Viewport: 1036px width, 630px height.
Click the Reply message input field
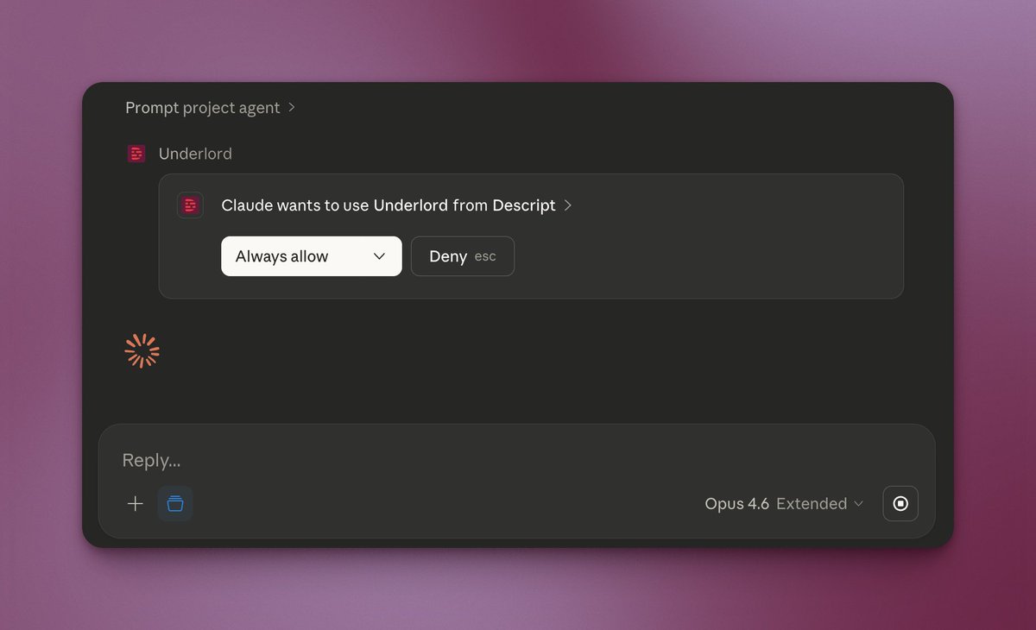[x=516, y=460]
